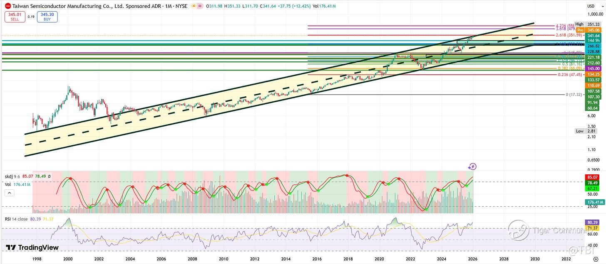Screen dimensions: 606x264
Task: Click the TradingView logo
Action: point(32,247)
